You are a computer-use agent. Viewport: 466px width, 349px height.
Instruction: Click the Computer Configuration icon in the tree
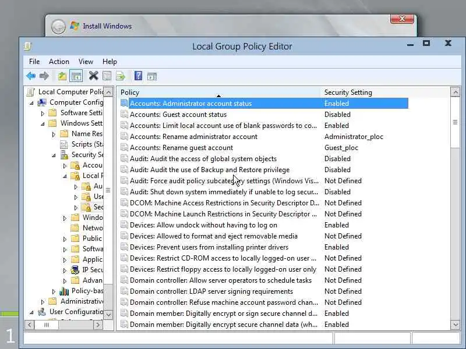point(42,102)
